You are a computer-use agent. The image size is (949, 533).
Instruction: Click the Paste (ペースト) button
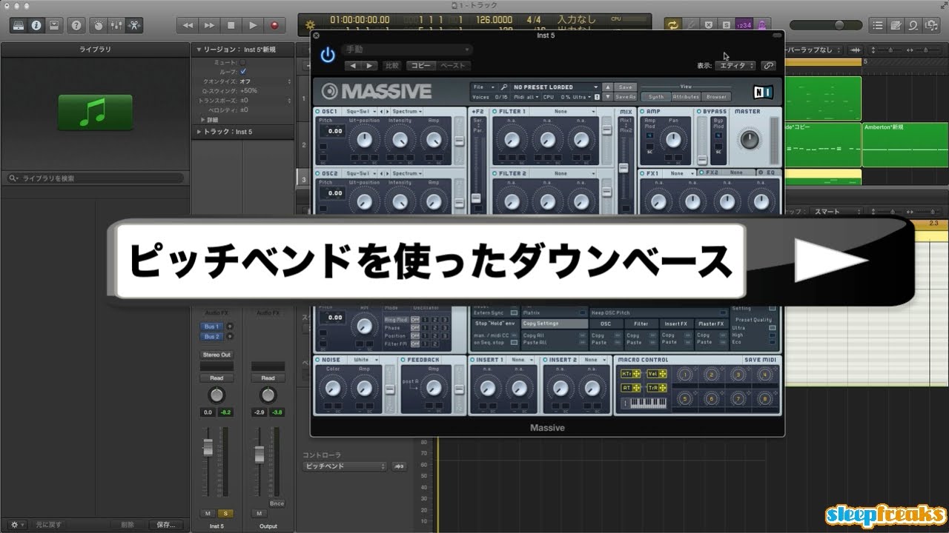[x=453, y=65]
